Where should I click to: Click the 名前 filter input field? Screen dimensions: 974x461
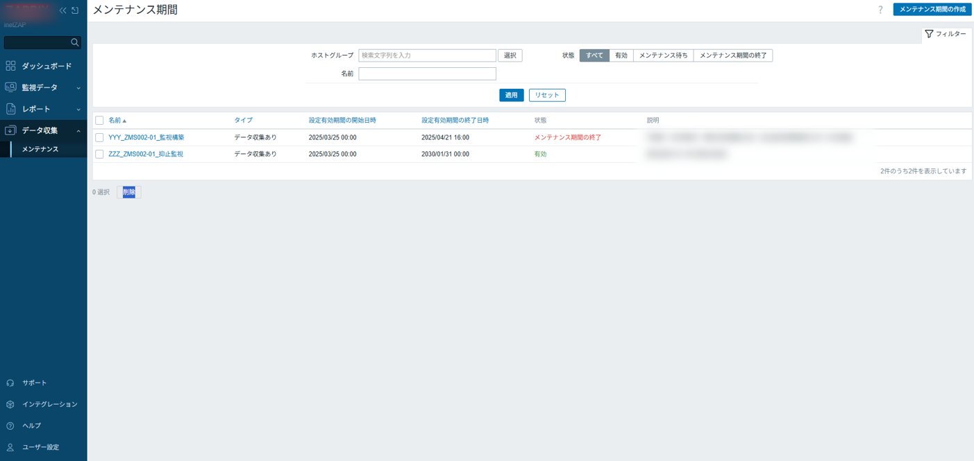click(x=427, y=73)
